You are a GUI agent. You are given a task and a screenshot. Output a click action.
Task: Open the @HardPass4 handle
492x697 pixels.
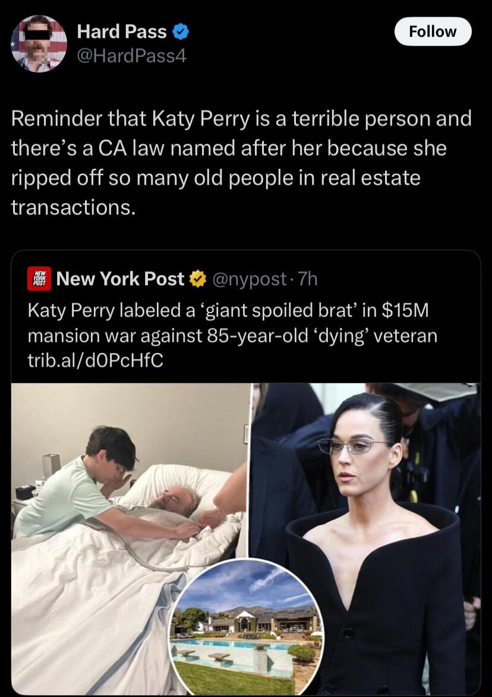coord(131,56)
